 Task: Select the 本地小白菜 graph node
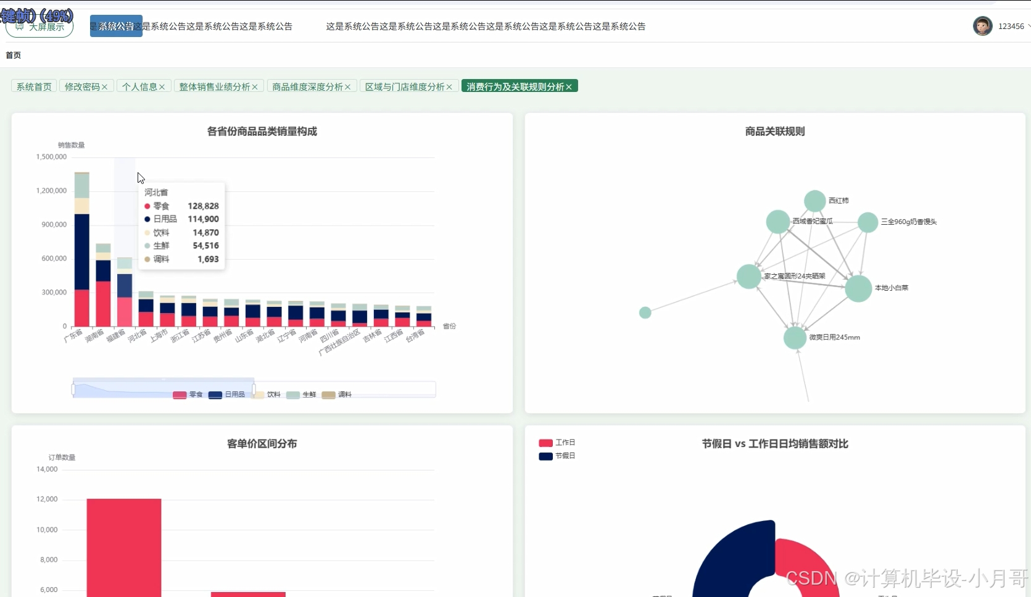pyautogui.click(x=858, y=289)
